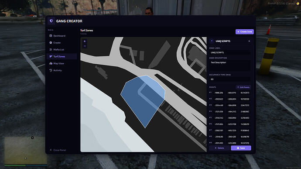Image resolution: width=301 pixels, height=169 pixels.
Task: Select point #6 X coordinate field
Action: 219,124
